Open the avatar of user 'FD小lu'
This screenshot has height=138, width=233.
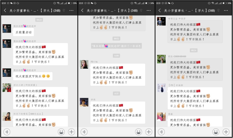pos(84,65)
